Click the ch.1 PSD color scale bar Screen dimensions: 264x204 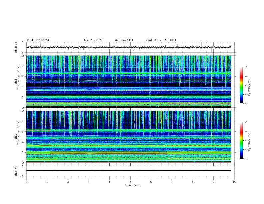[x=241, y=85]
